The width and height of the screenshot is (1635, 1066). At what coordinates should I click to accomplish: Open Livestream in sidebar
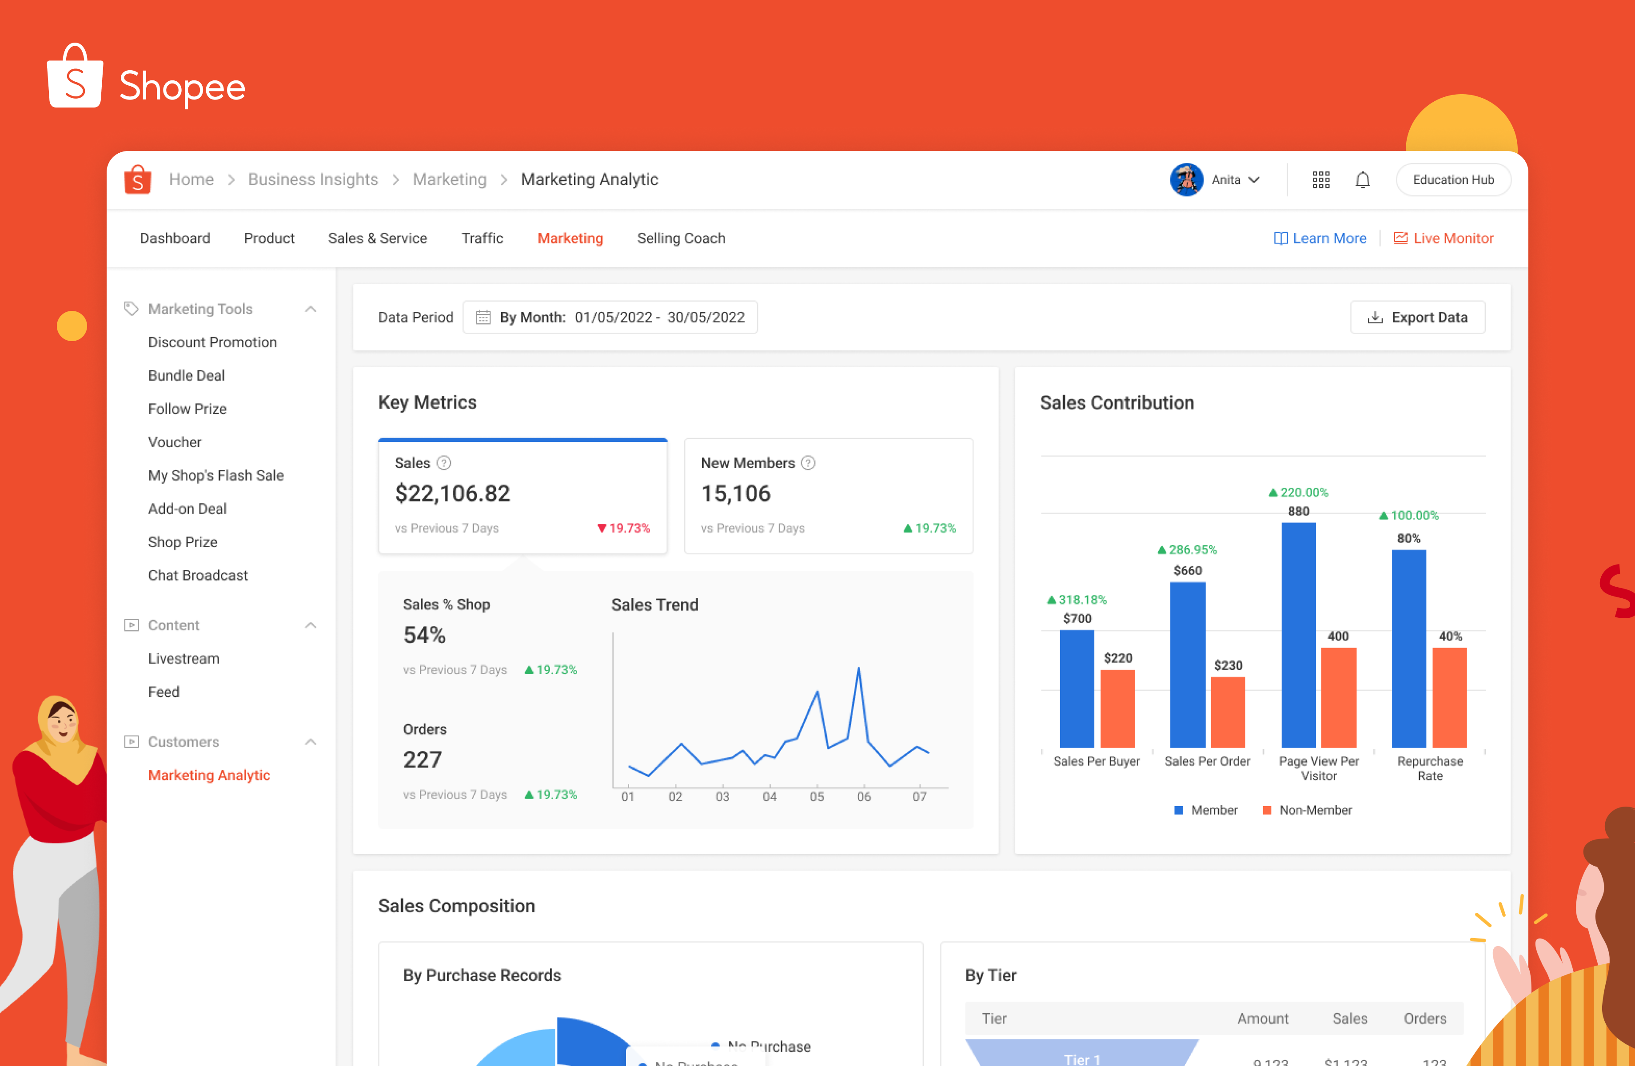[x=183, y=659]
